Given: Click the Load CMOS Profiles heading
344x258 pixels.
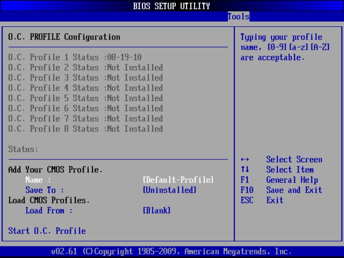Looking at the screenshot, I should click(x=49, y=200).
